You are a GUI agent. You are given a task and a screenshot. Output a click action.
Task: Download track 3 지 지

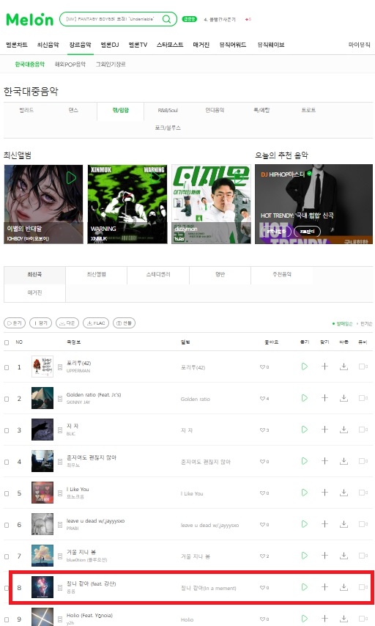[x=344, y=430]
